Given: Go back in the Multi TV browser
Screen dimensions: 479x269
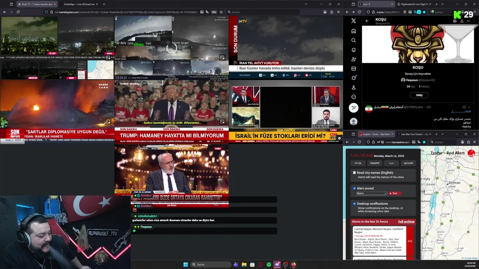Looking at the screenshot, I should (4, 12).
